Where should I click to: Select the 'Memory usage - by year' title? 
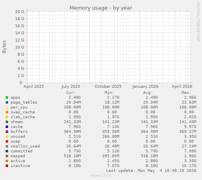[101, 8]
